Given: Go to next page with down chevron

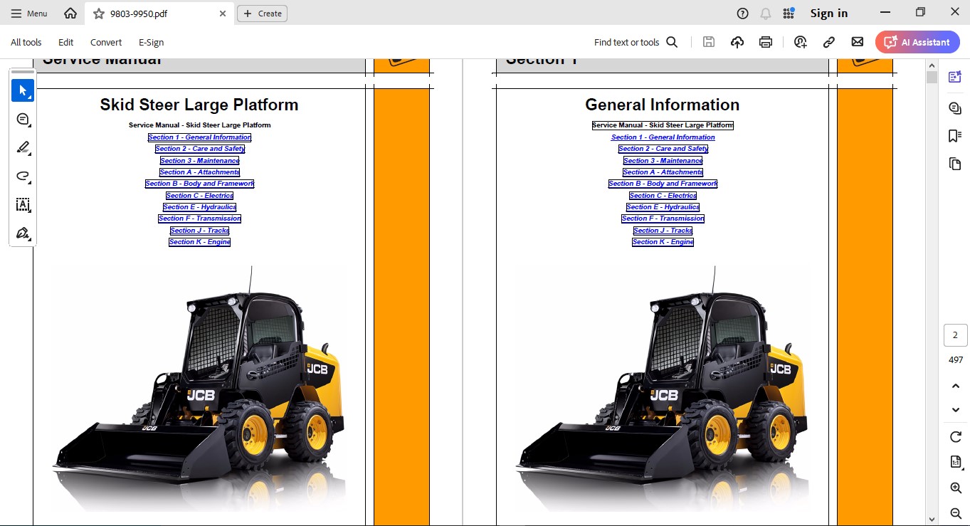Looking at the screenshot, I should point(956,410).
